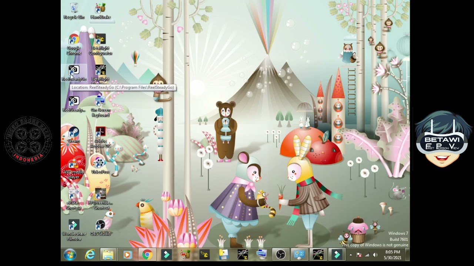Screen dimensions: 474x266
Task: Select the FPVFreerider - Shortcut desktop icon
Action: click(x=100, y=200)
